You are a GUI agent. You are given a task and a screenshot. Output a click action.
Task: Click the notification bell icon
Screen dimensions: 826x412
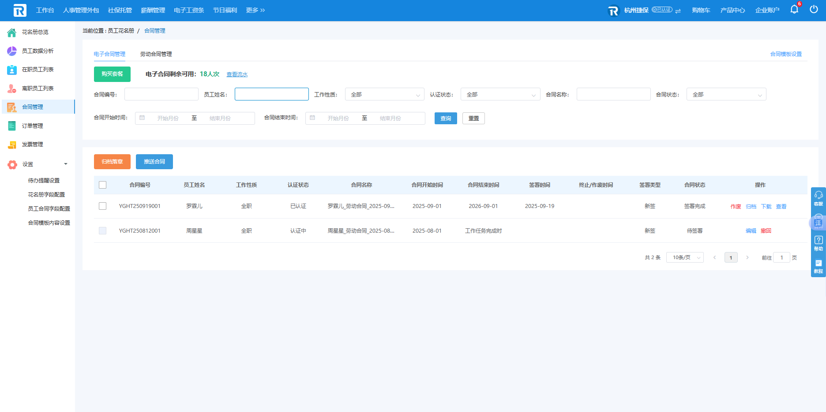click(794, 10)
